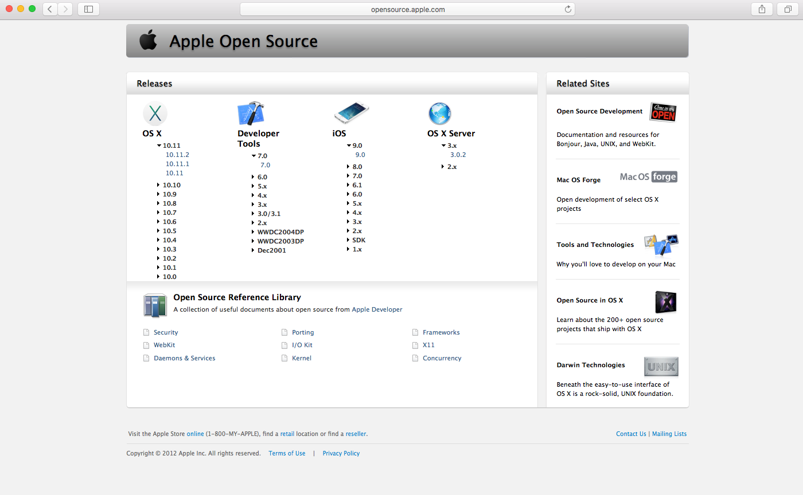Expand the iOS 8.0 section
803x495 pixels.
point(348,167)
